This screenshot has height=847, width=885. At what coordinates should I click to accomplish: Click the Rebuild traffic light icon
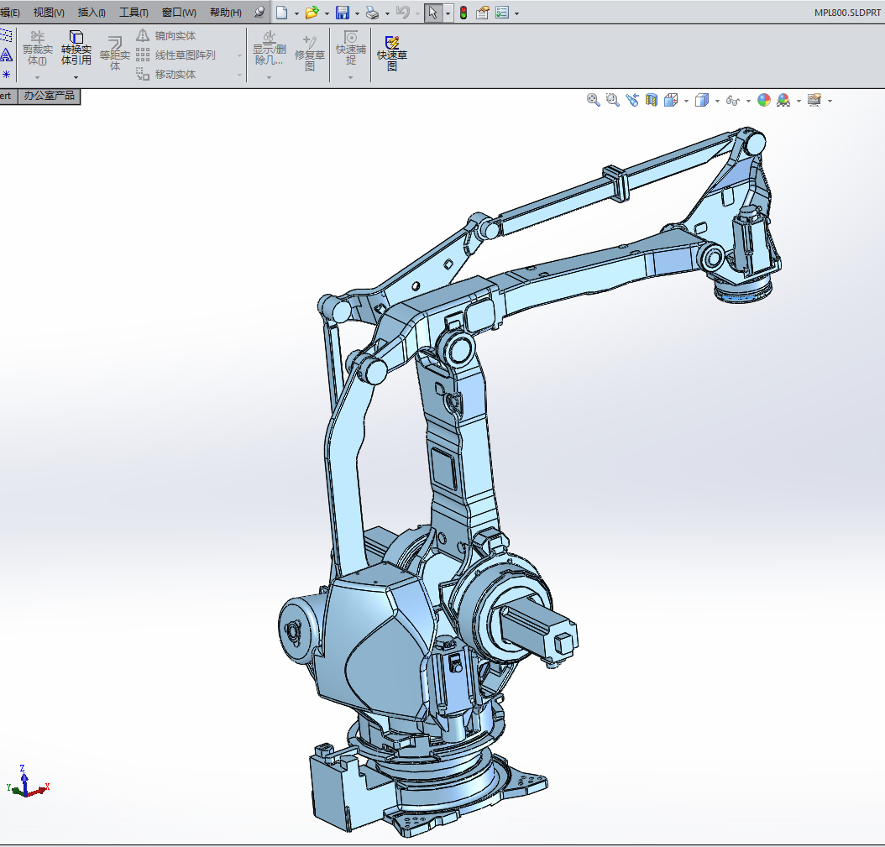coord(463,13)
